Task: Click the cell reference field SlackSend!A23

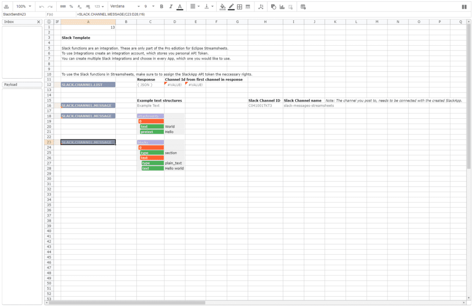Action: coord(24,14)
